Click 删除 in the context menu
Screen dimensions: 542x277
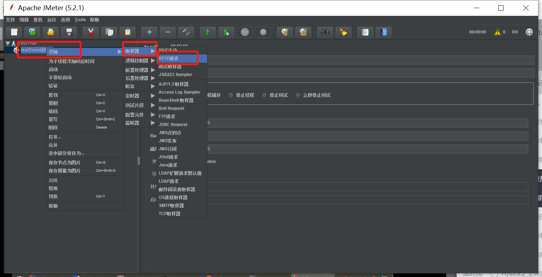pyautogui.click(x=85, y=127)
